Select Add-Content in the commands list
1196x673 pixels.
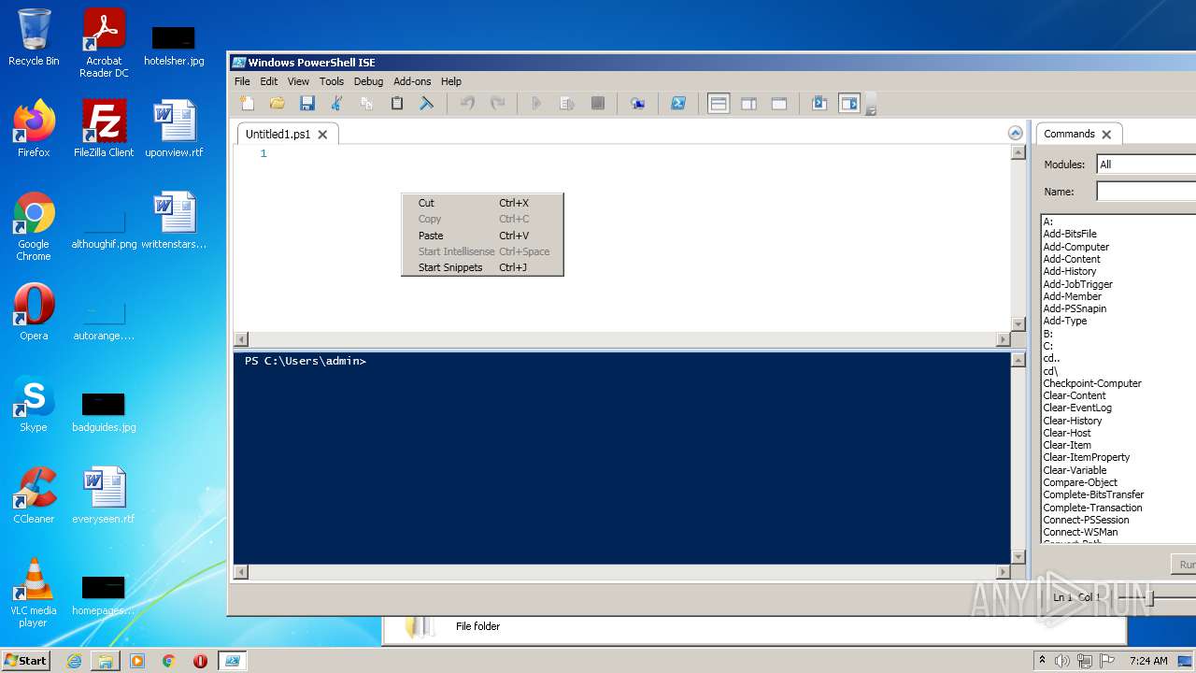[x=1072, y=259]
